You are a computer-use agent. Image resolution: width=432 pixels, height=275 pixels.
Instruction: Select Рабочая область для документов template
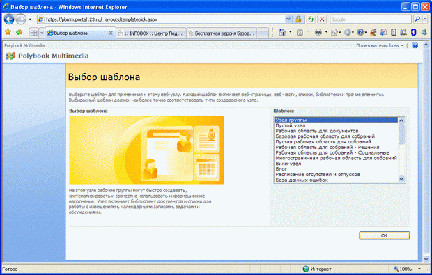(x=336, y=131)
